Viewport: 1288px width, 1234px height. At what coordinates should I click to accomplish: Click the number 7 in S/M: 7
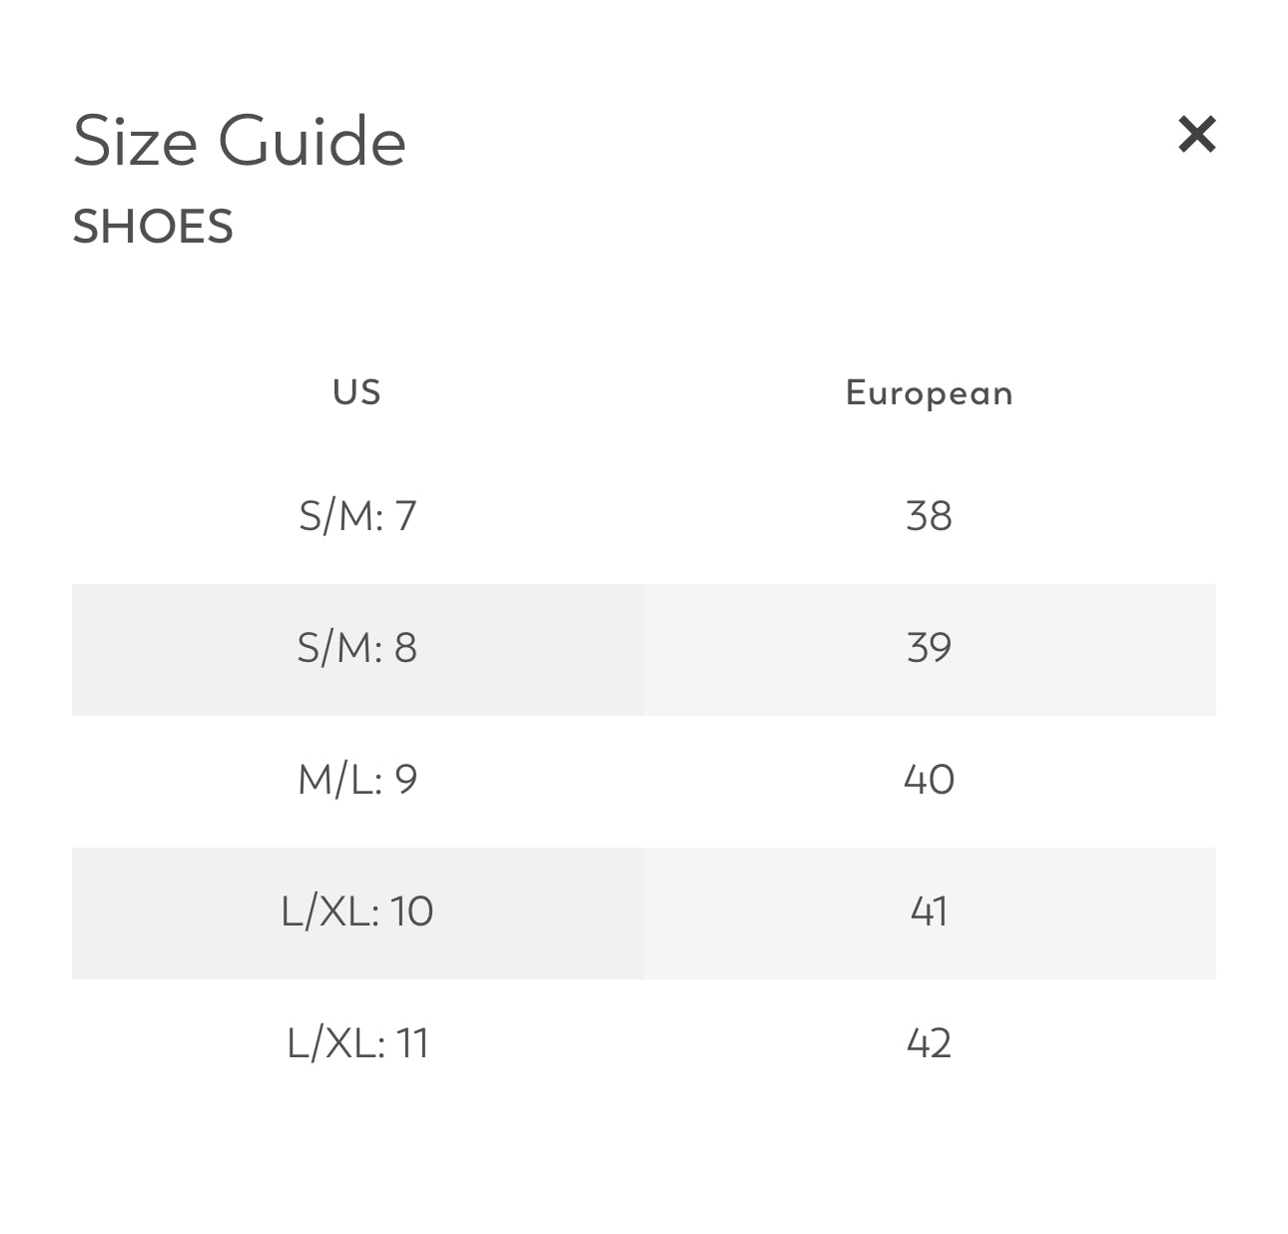(x=405, y=517)
